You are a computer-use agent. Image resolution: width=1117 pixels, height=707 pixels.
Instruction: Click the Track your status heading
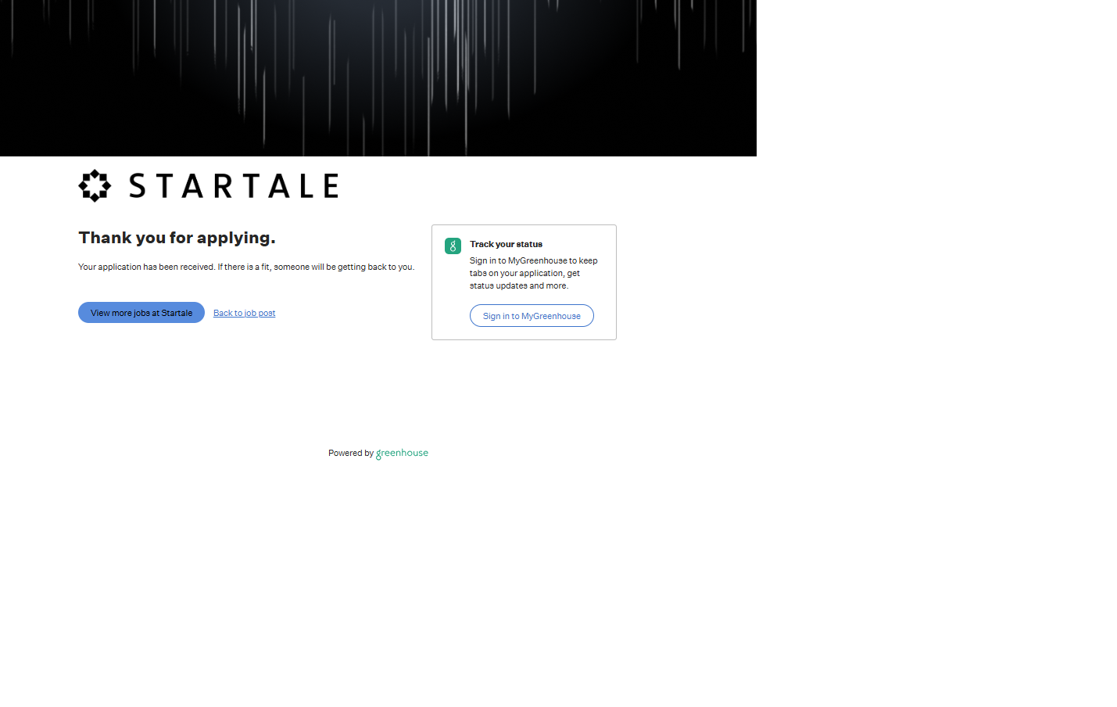506,245
